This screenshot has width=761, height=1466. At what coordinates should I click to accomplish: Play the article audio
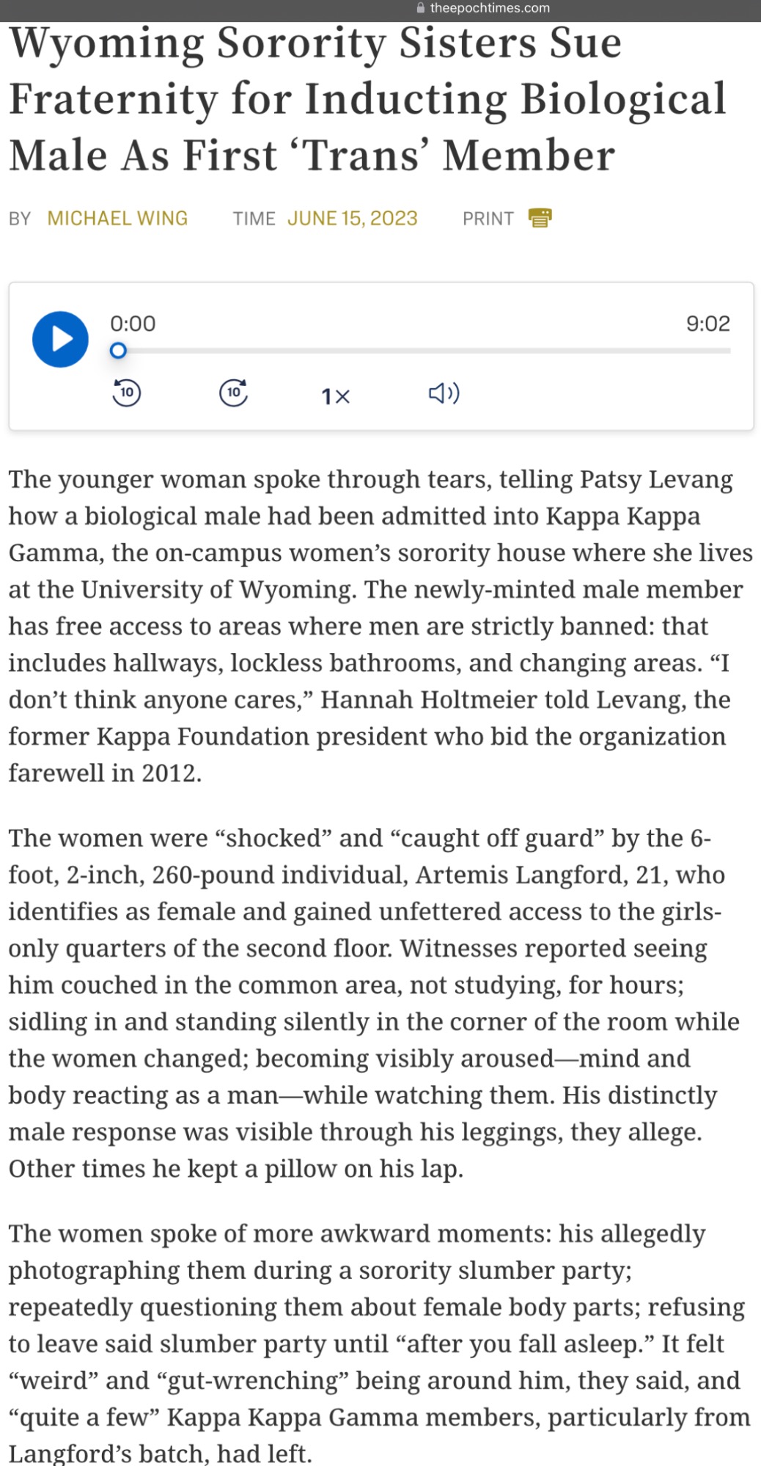[60, 339]
